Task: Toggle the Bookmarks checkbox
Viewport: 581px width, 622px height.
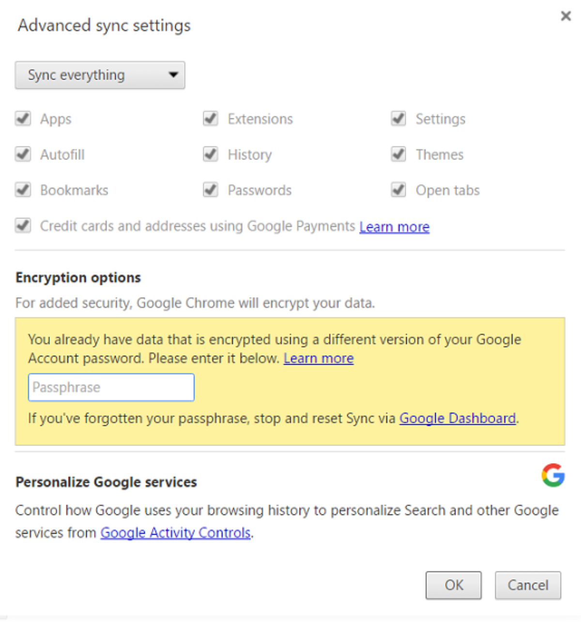Action: (23, 190)
